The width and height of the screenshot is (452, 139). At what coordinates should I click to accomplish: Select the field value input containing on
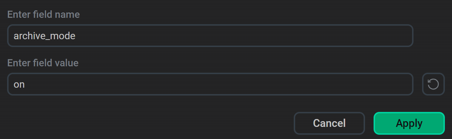(210, 84)
